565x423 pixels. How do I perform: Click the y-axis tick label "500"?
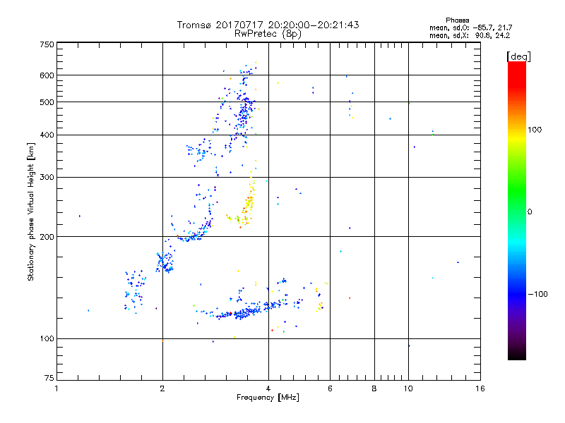tap(47, 102)
